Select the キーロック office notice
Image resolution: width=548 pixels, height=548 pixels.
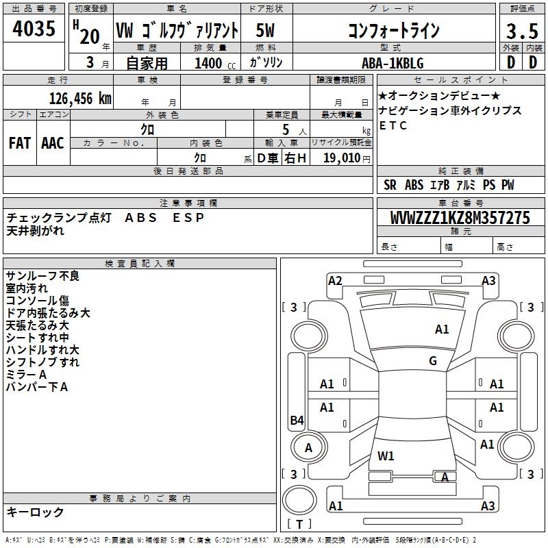click(x=36, y=512)
